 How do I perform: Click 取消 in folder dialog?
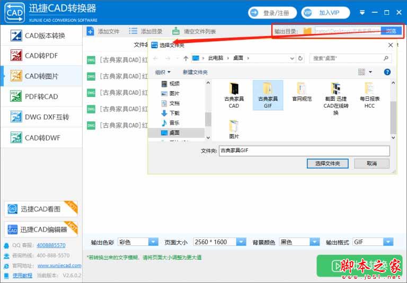tap(371, 164)
